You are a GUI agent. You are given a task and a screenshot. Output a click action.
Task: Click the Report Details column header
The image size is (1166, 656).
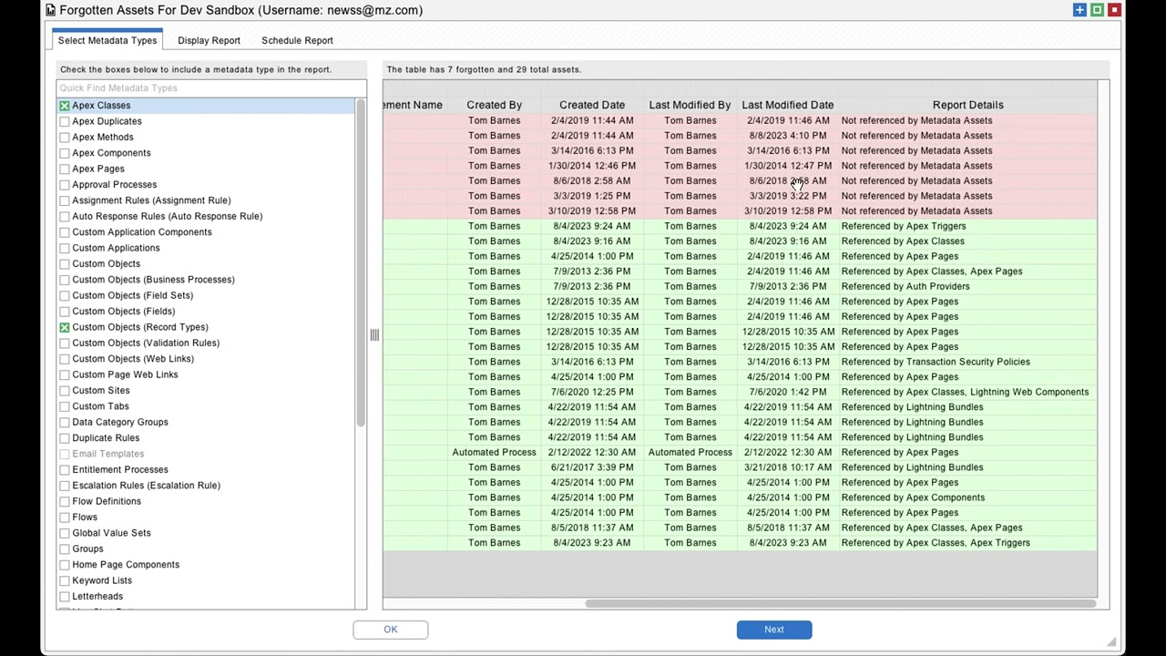coord(967,105)
